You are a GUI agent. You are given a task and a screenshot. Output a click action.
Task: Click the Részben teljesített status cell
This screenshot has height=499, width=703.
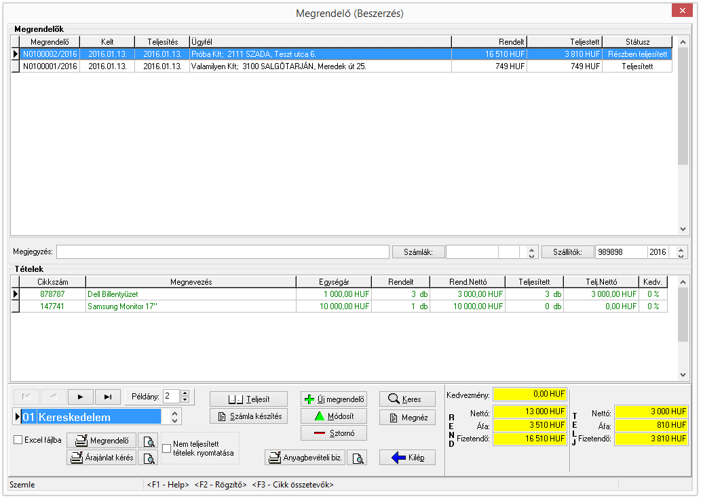point(637,54)
